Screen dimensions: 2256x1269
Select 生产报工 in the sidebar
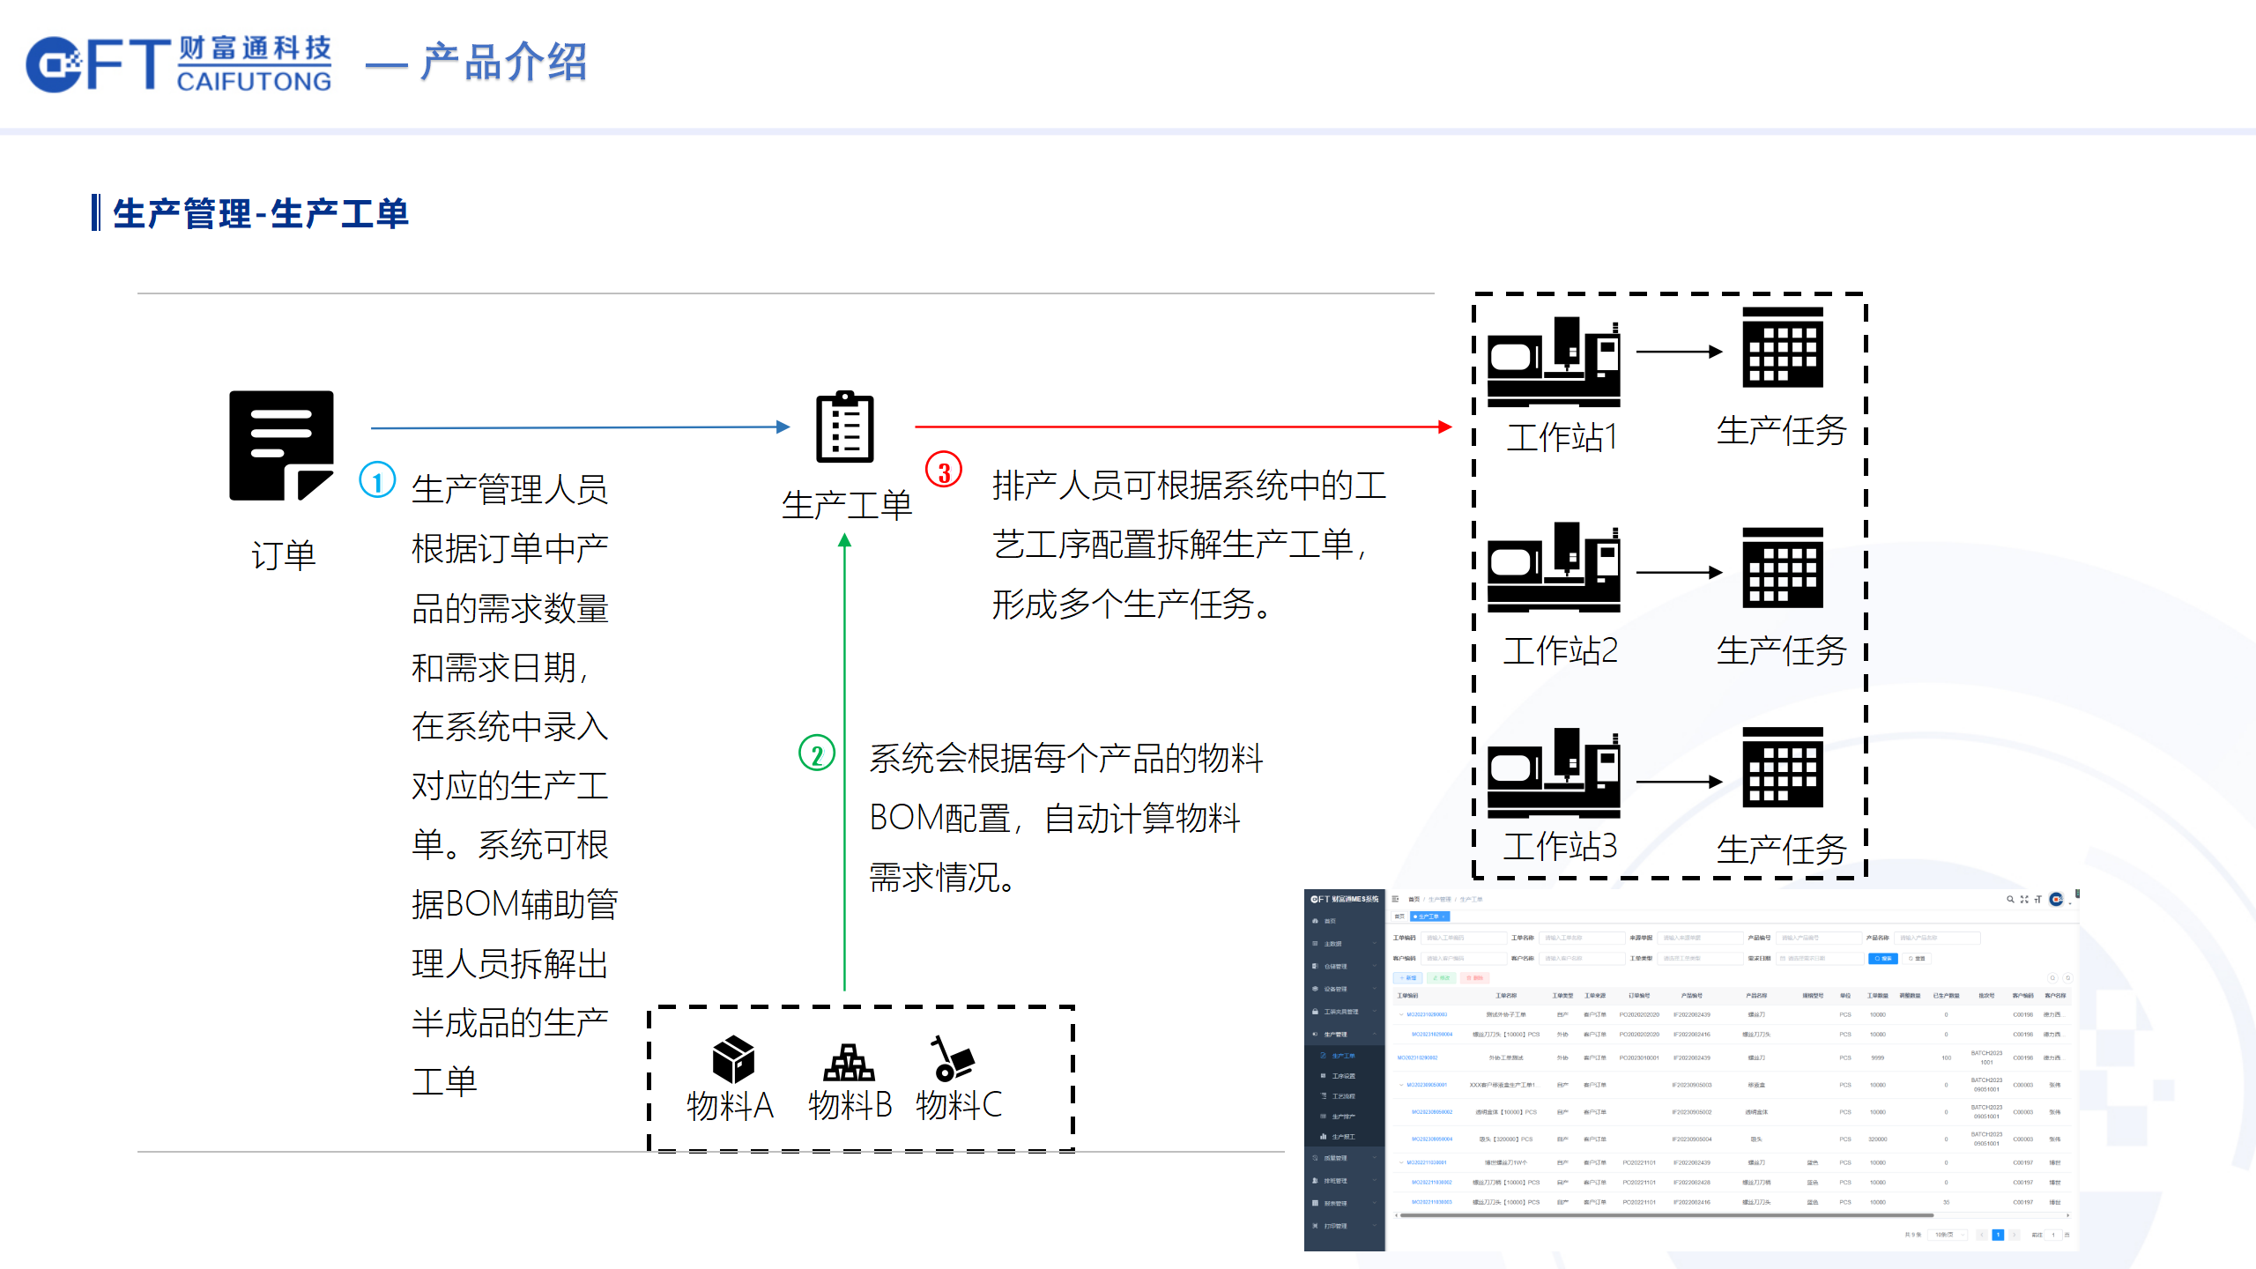(x=1345, y=1137)
